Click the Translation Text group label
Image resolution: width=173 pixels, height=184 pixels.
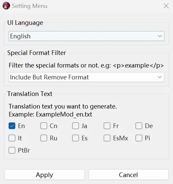(30, 94)
